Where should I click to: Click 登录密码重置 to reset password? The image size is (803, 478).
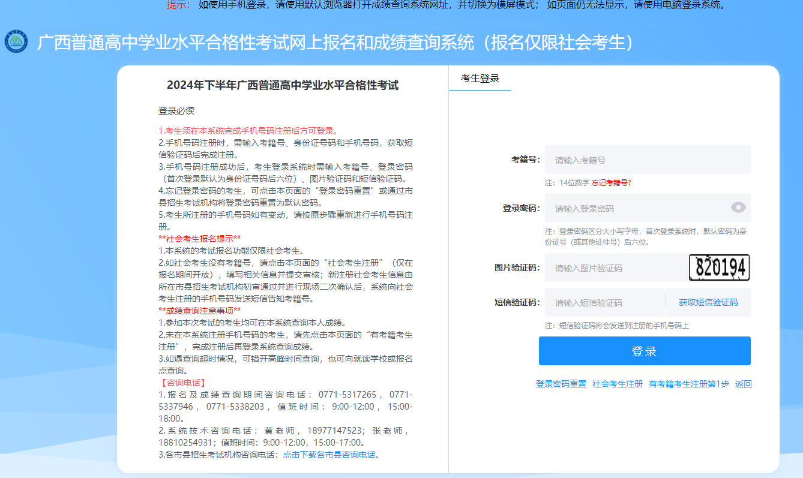(x=561, y=383)
